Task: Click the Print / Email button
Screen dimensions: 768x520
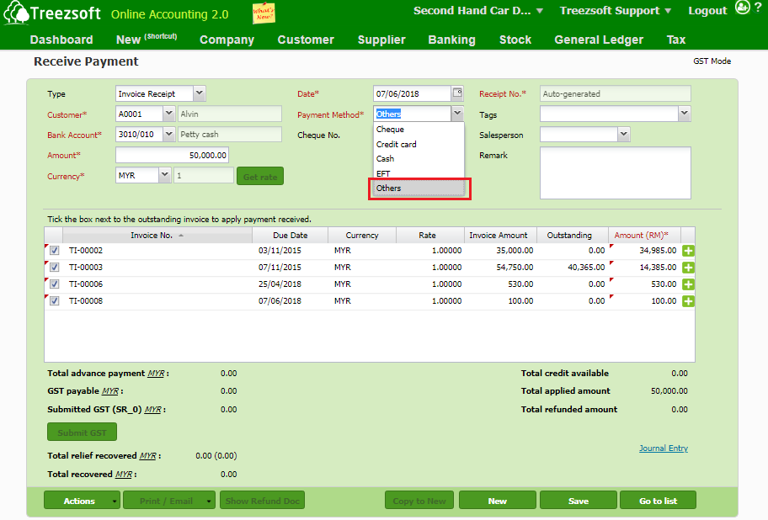Action: pyautogui.click(x=169, y=501)
